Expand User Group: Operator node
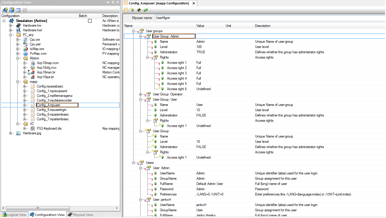The image size is (386, 218). pyautogui.click(x=141, y=94)
